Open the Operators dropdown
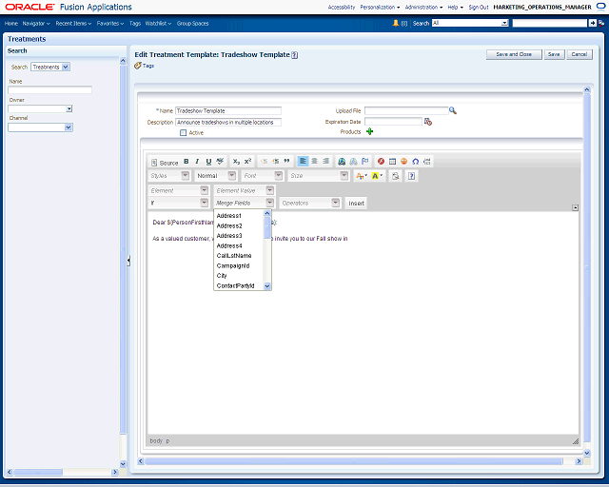The width and height of the screenshot is (609, 487). coord(335,203)
